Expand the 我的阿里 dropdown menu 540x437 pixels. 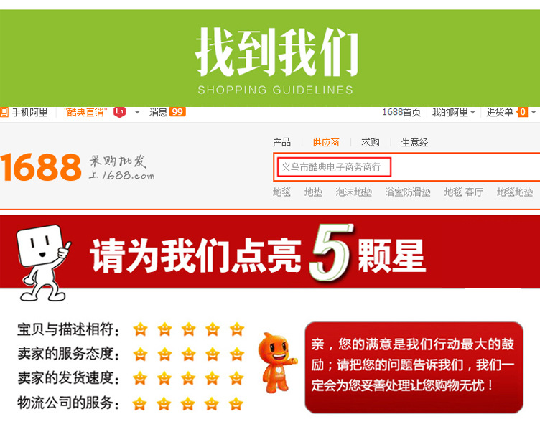coord(454,112)
